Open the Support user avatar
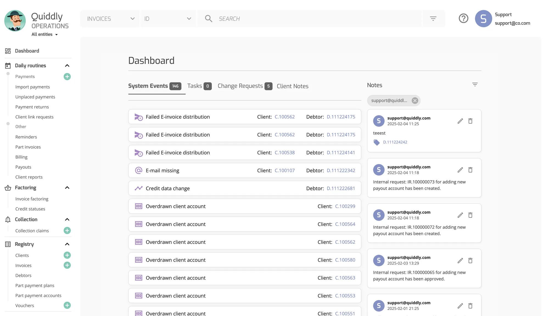This screenshot has height=316, width=549. (x=483, y=19)
